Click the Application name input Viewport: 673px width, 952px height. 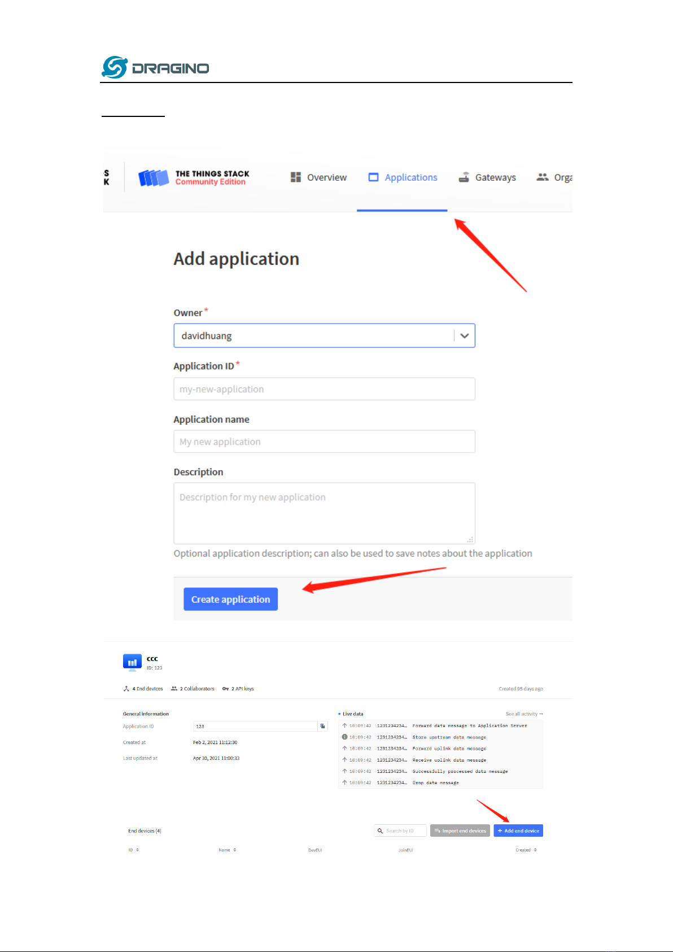click(324, 441)
